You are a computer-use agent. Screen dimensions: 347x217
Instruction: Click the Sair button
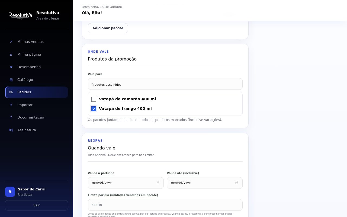point(36,205)
